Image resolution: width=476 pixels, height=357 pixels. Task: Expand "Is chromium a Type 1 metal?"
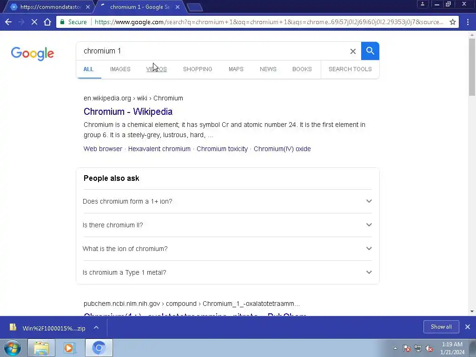pyautogui.click(x=227, y=272)
